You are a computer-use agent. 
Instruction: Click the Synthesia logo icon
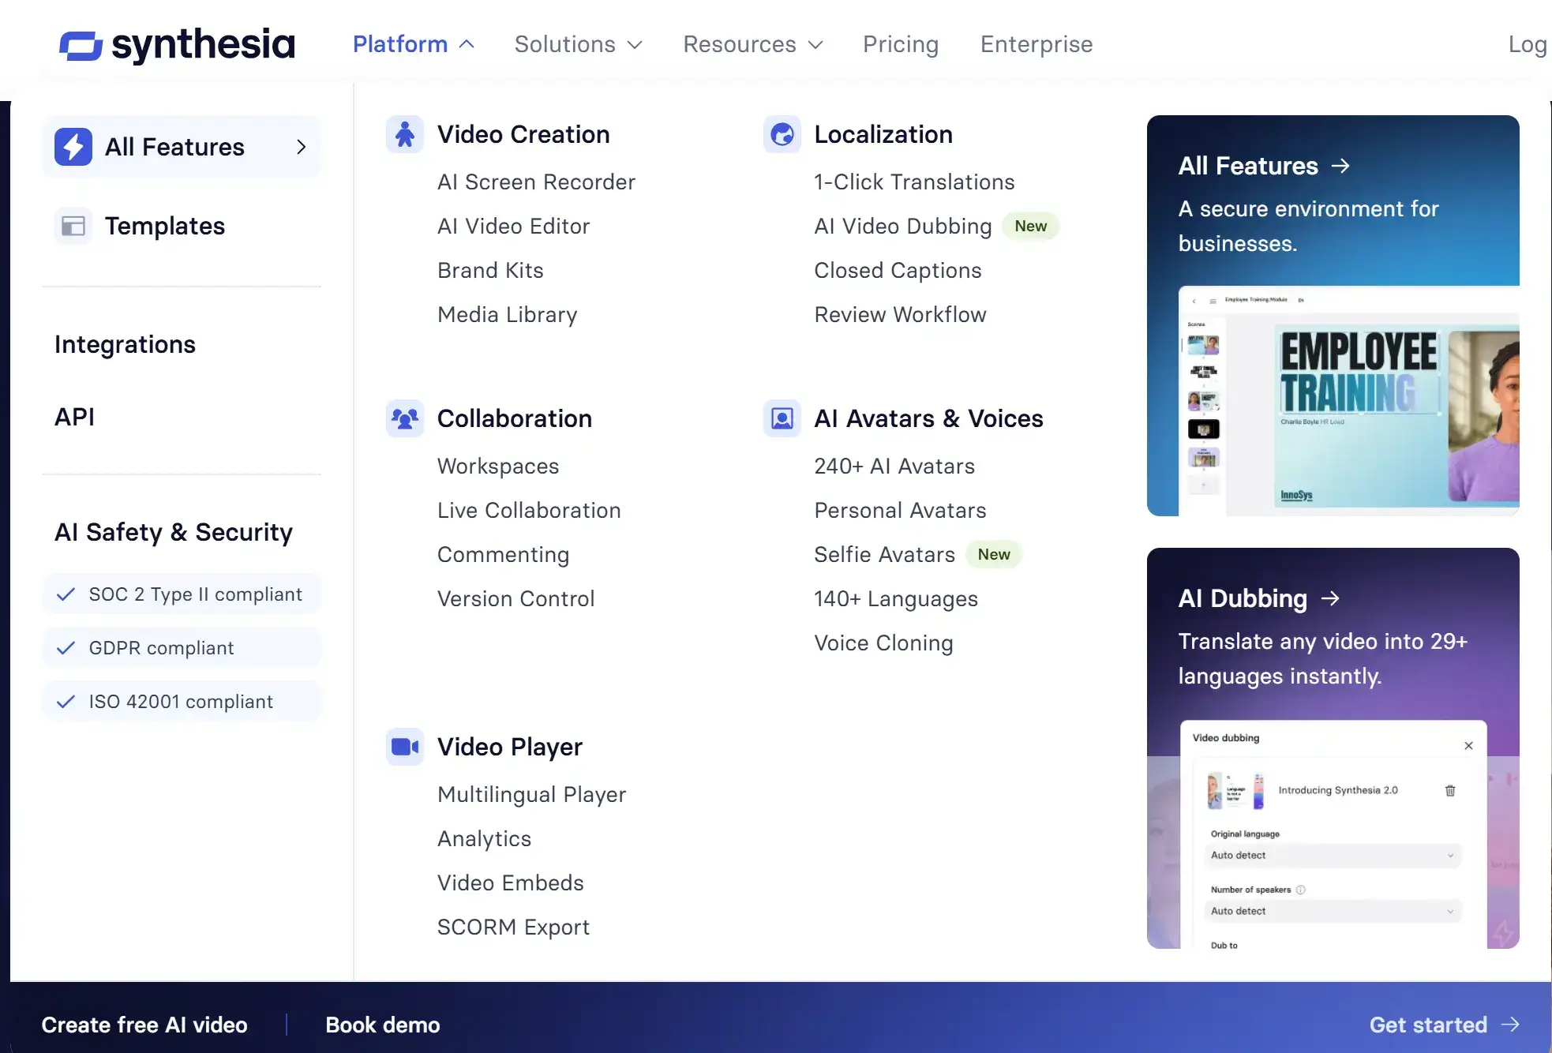[x=81, y=46]
